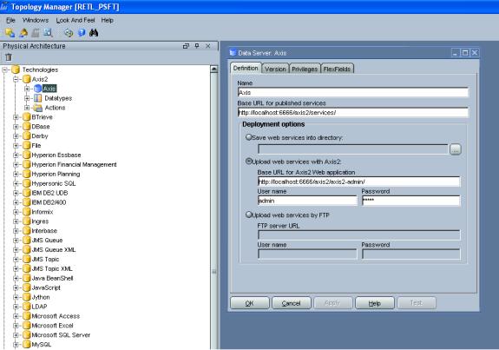Select the Axis data server icon in tree
The image size is (499, 350).
click(x=37, y=89)
